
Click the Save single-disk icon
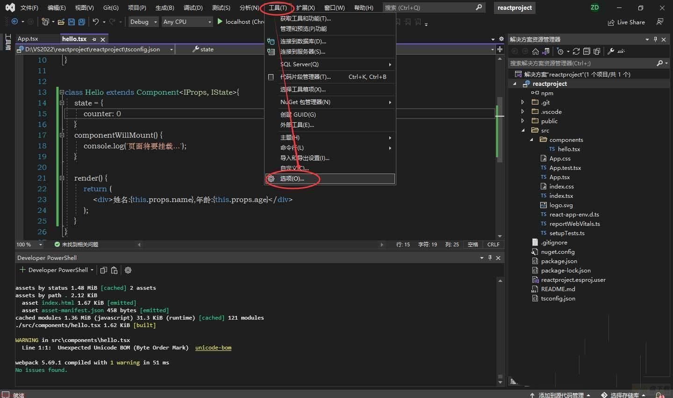[72, 21]
